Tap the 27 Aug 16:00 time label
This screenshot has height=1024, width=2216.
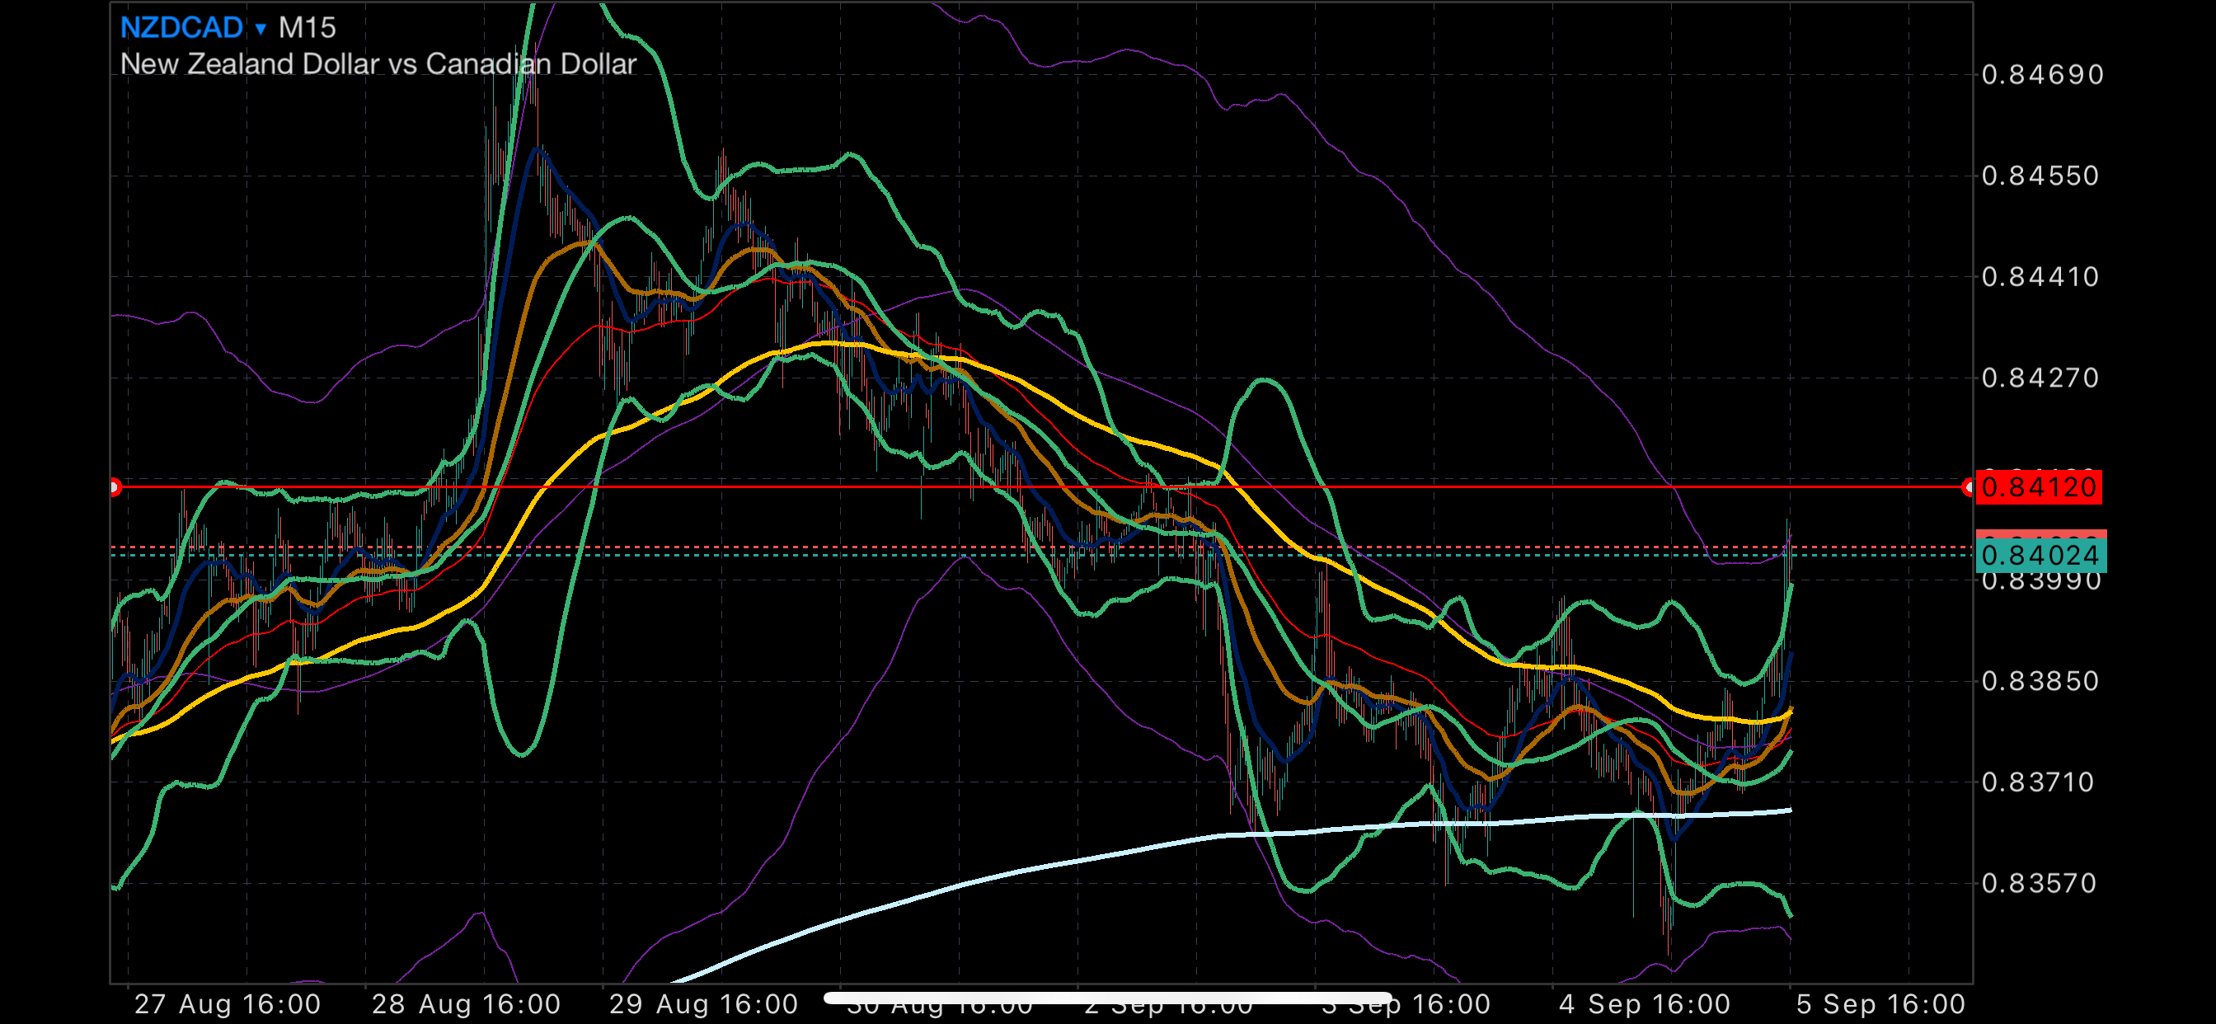click(x=227, y=1004)
